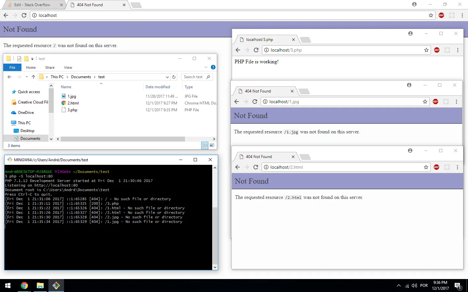Click the localhost/1.jpg address bar
This screenshot has height=292, width=468.
[344, 102]
